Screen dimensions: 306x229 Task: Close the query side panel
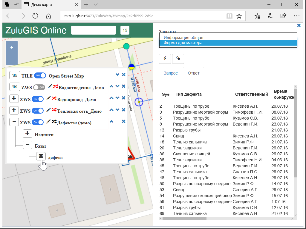[x=299, y=26]
